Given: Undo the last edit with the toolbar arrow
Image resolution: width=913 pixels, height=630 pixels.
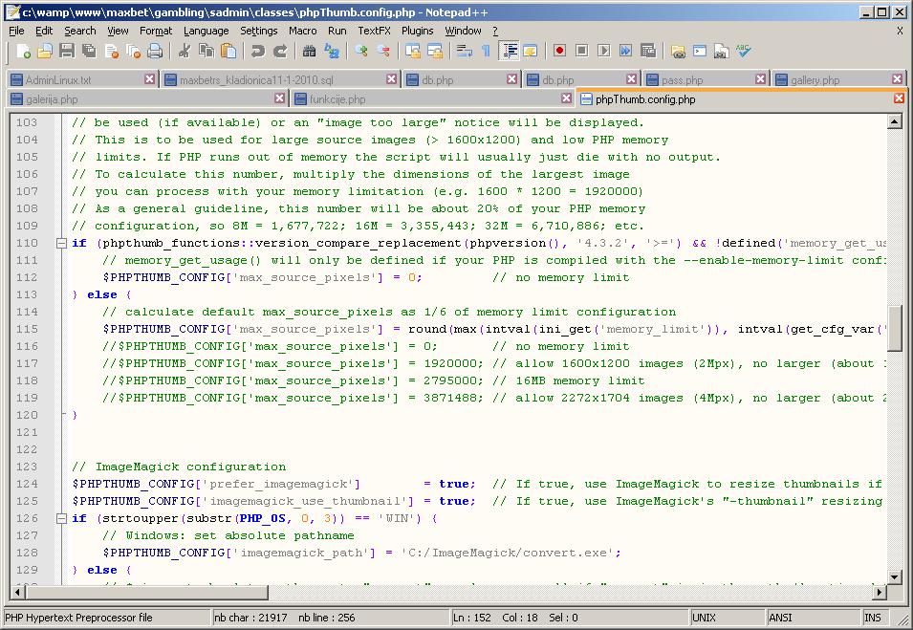Looking at the screenshot, I should 258,51.
